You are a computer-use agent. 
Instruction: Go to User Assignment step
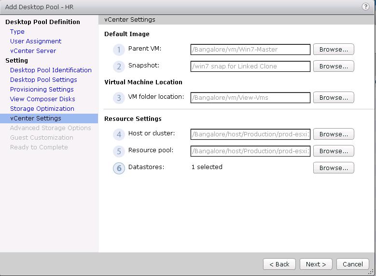click(36, 41)
